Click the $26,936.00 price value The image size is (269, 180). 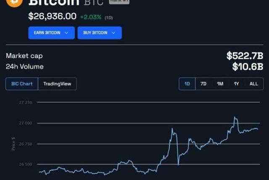click(x=52, y=16)
